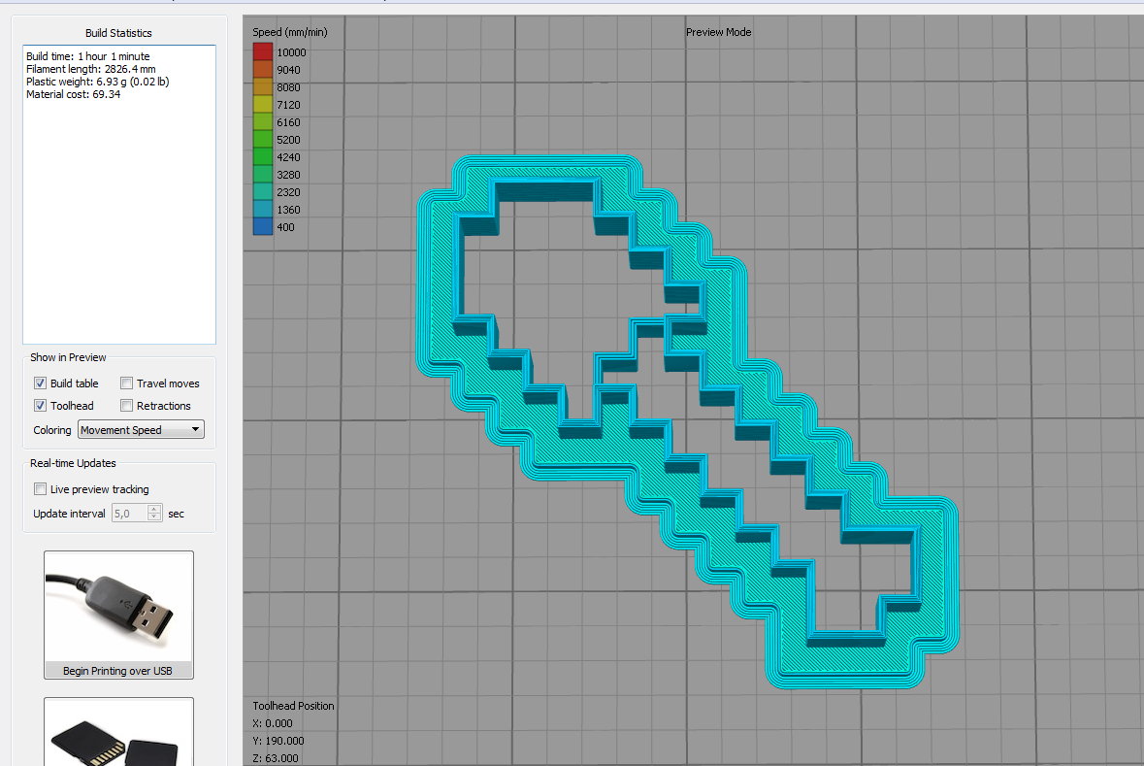The height and width of the screenshot is (766, 1144).
Task: Click the teal 1360 speed swatch
Action: pos(263,210)
